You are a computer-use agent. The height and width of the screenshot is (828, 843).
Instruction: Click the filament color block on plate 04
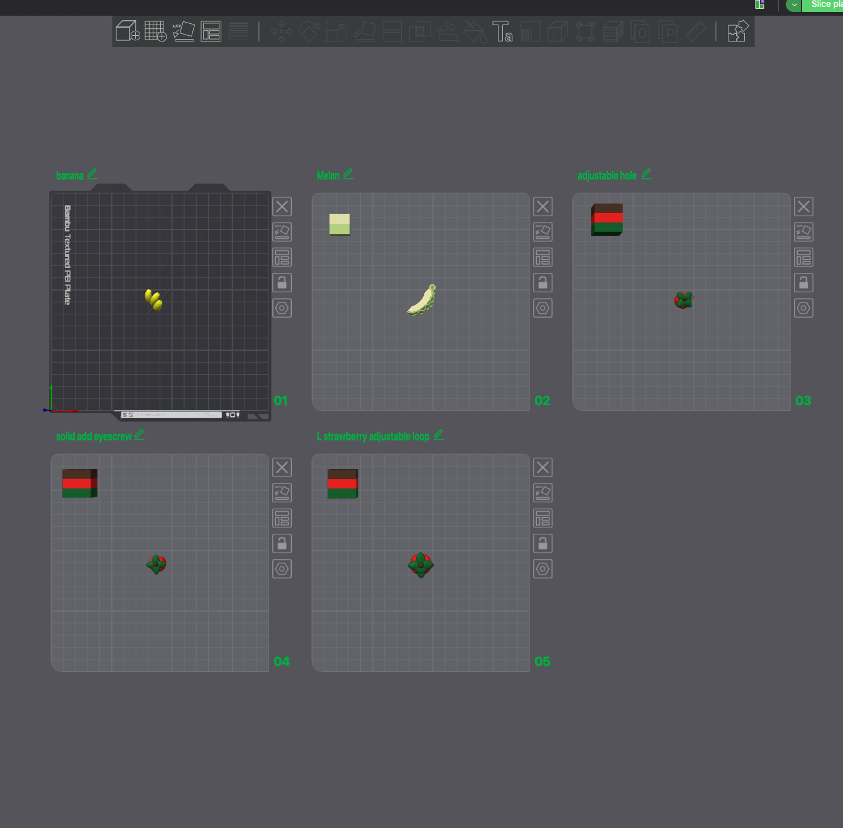pos(80,483)
